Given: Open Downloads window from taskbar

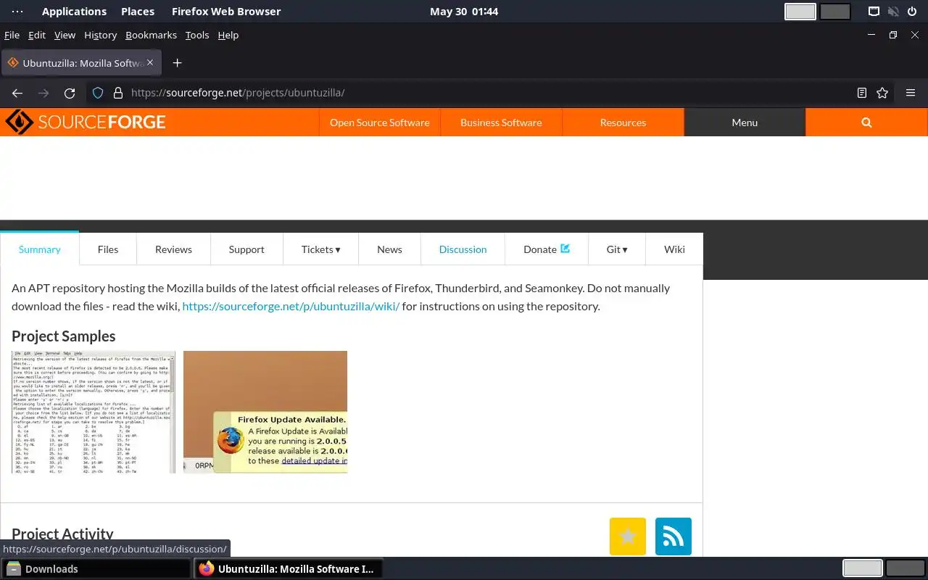Looking at the screenshot, I should coord(96,568).
